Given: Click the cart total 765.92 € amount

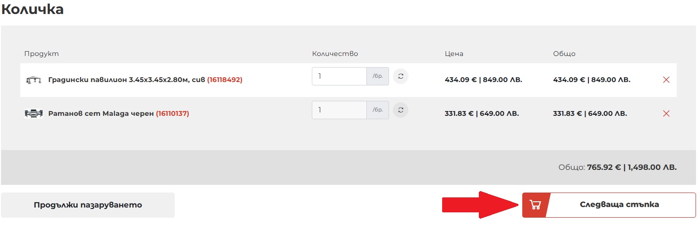Looking at the screenshot, I should (603, 167).
